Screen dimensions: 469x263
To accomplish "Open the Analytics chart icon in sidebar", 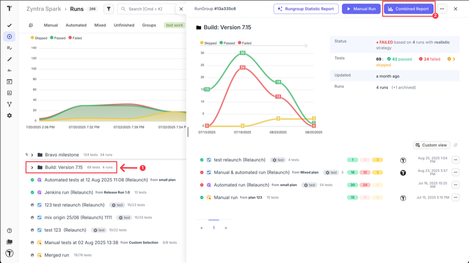I will click(x=10, y=93).
